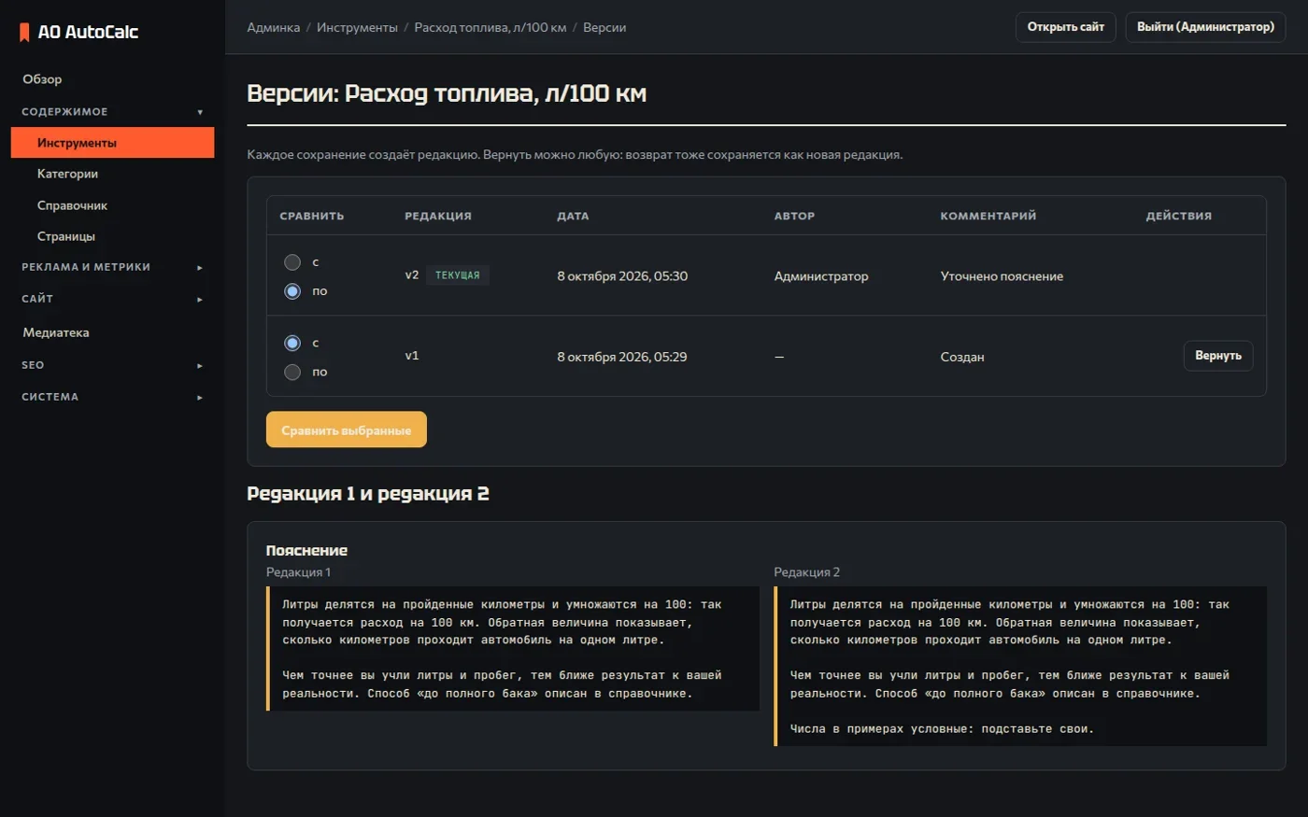Select the "по" radio for version v2
This screenshot has width=1308, height=817.
292,291
